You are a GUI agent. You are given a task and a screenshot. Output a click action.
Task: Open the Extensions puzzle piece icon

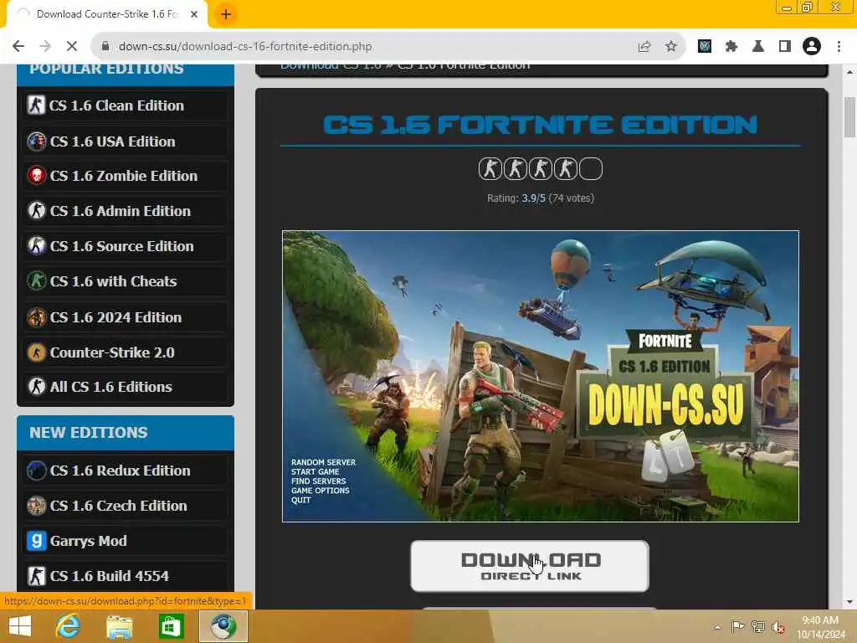coord(731,47)
